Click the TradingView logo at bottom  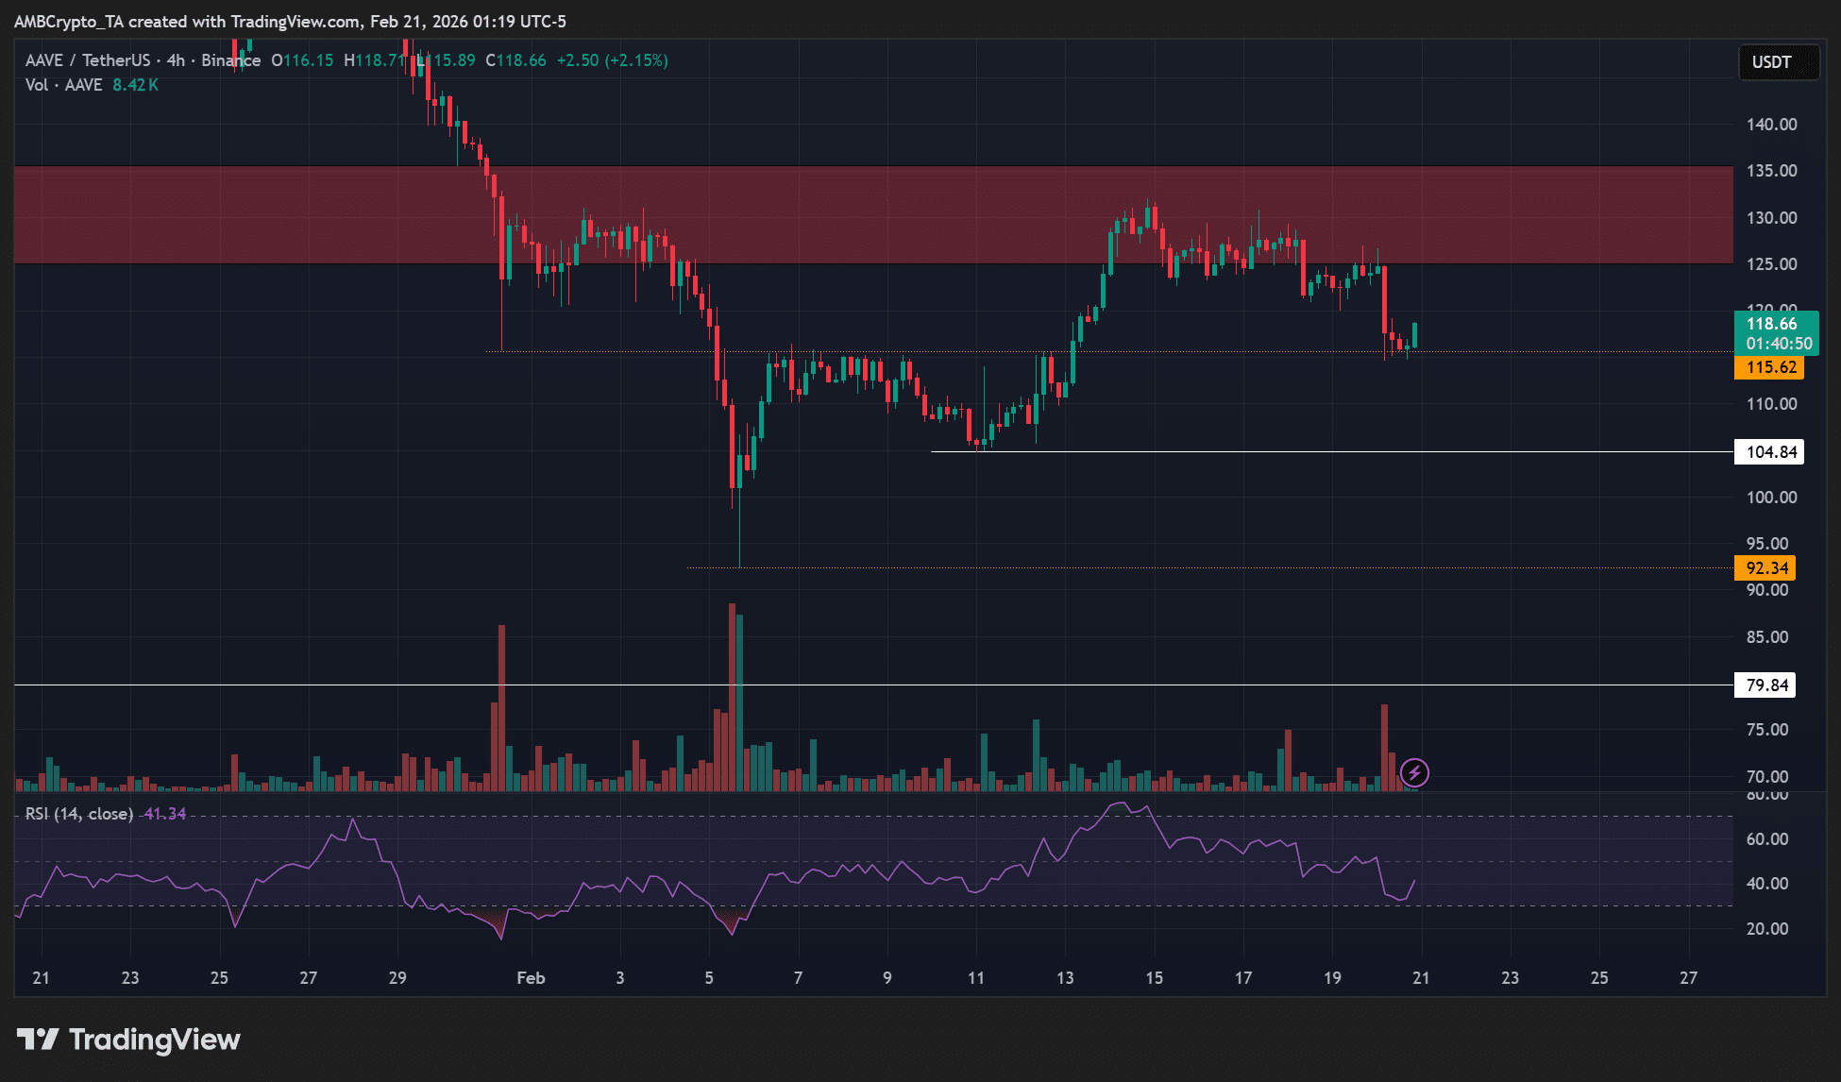tap(129, 1040)
